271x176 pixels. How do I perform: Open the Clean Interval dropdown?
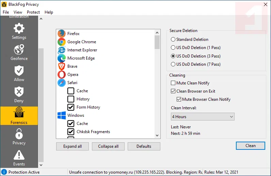pos(203,117)
